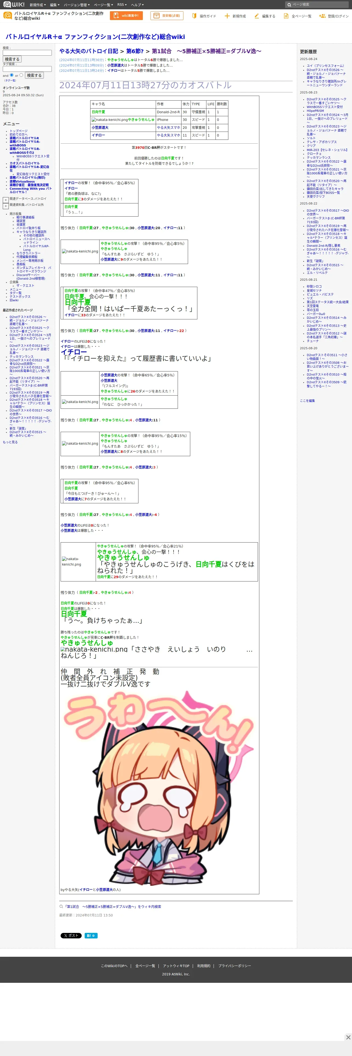
Task: Open the ヘルプ dropdown menu
Action: [137, 5]
